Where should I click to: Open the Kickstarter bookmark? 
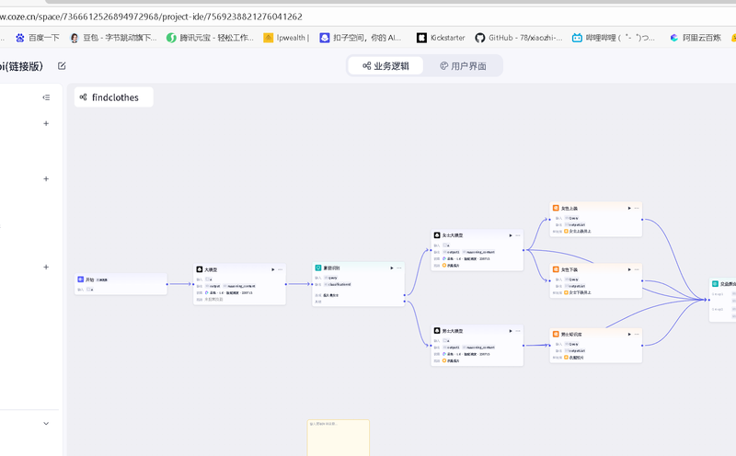click(441, 38)
